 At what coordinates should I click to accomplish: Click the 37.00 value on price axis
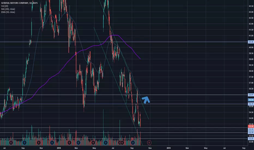click(x=251, y=83)
